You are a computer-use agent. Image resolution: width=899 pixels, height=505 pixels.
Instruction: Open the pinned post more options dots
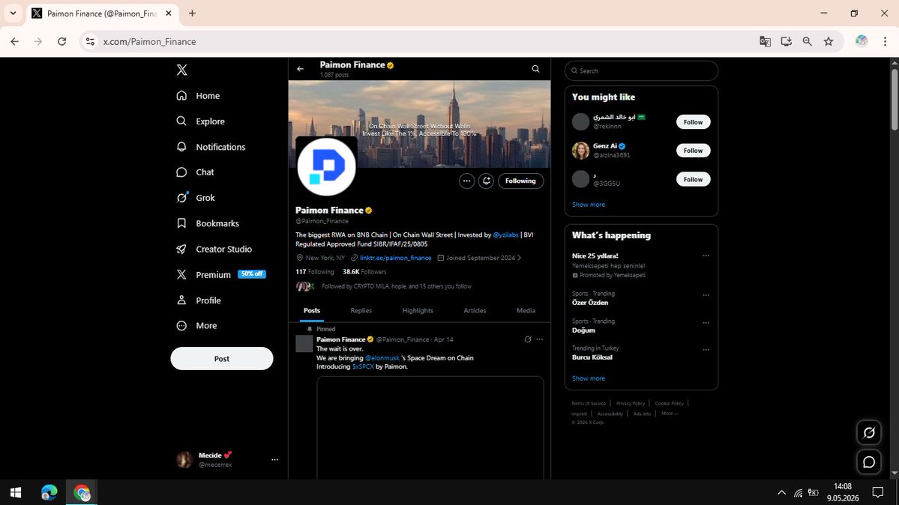pyautogui.click(x=540, y=339)
